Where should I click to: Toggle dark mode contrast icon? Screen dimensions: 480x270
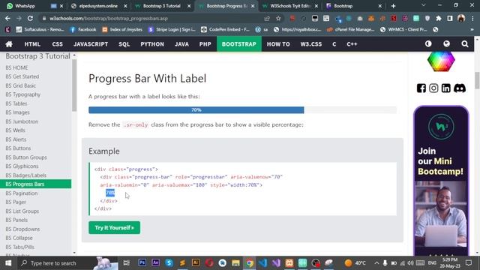click(x=428, y=44)
